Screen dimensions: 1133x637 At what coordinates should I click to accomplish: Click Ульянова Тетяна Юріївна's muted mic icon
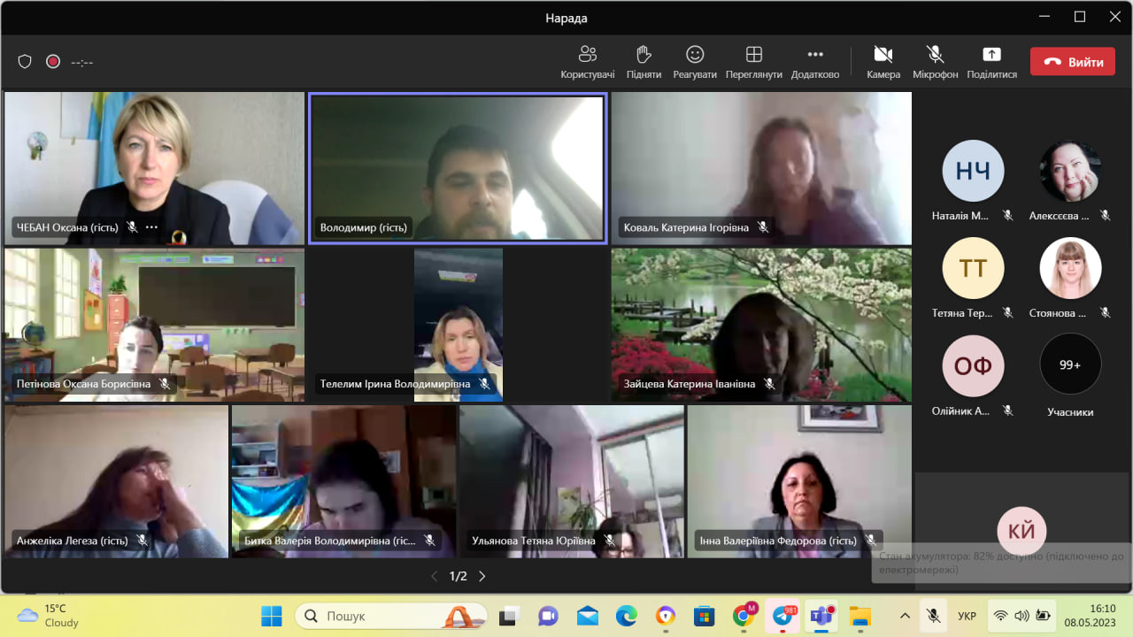(x=609, y=541)
